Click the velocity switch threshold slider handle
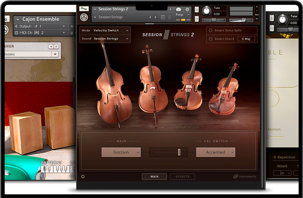Image resolution: width=303 pixels, height=198 pixels. (x=179, y=152)
